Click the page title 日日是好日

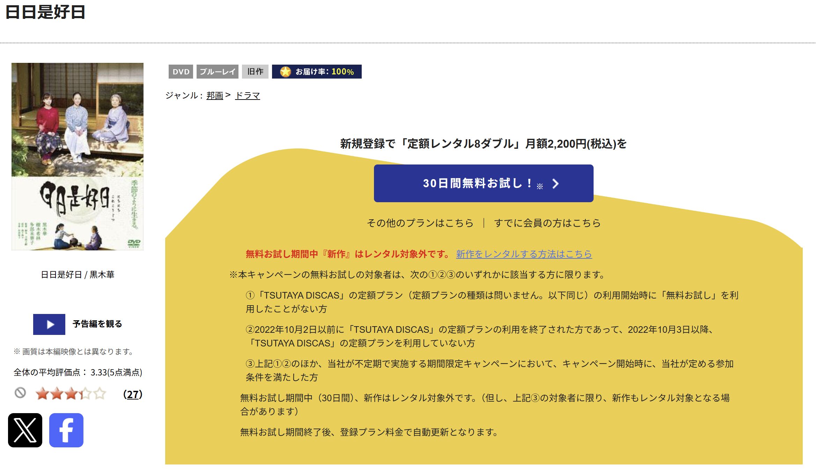pyautogui.click(x=45, y=12)
